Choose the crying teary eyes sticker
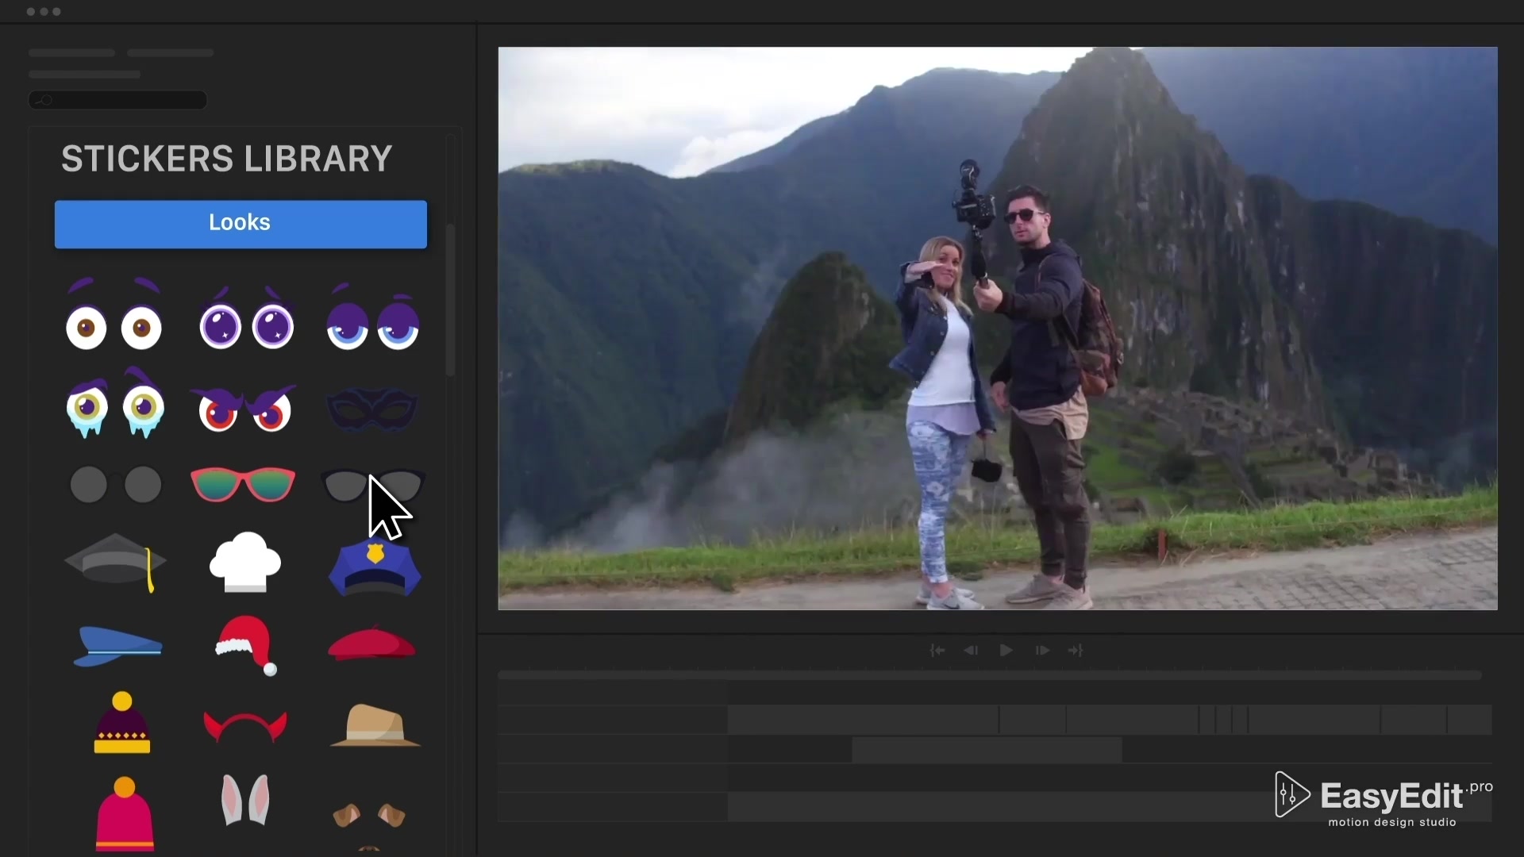 (116, 403)
